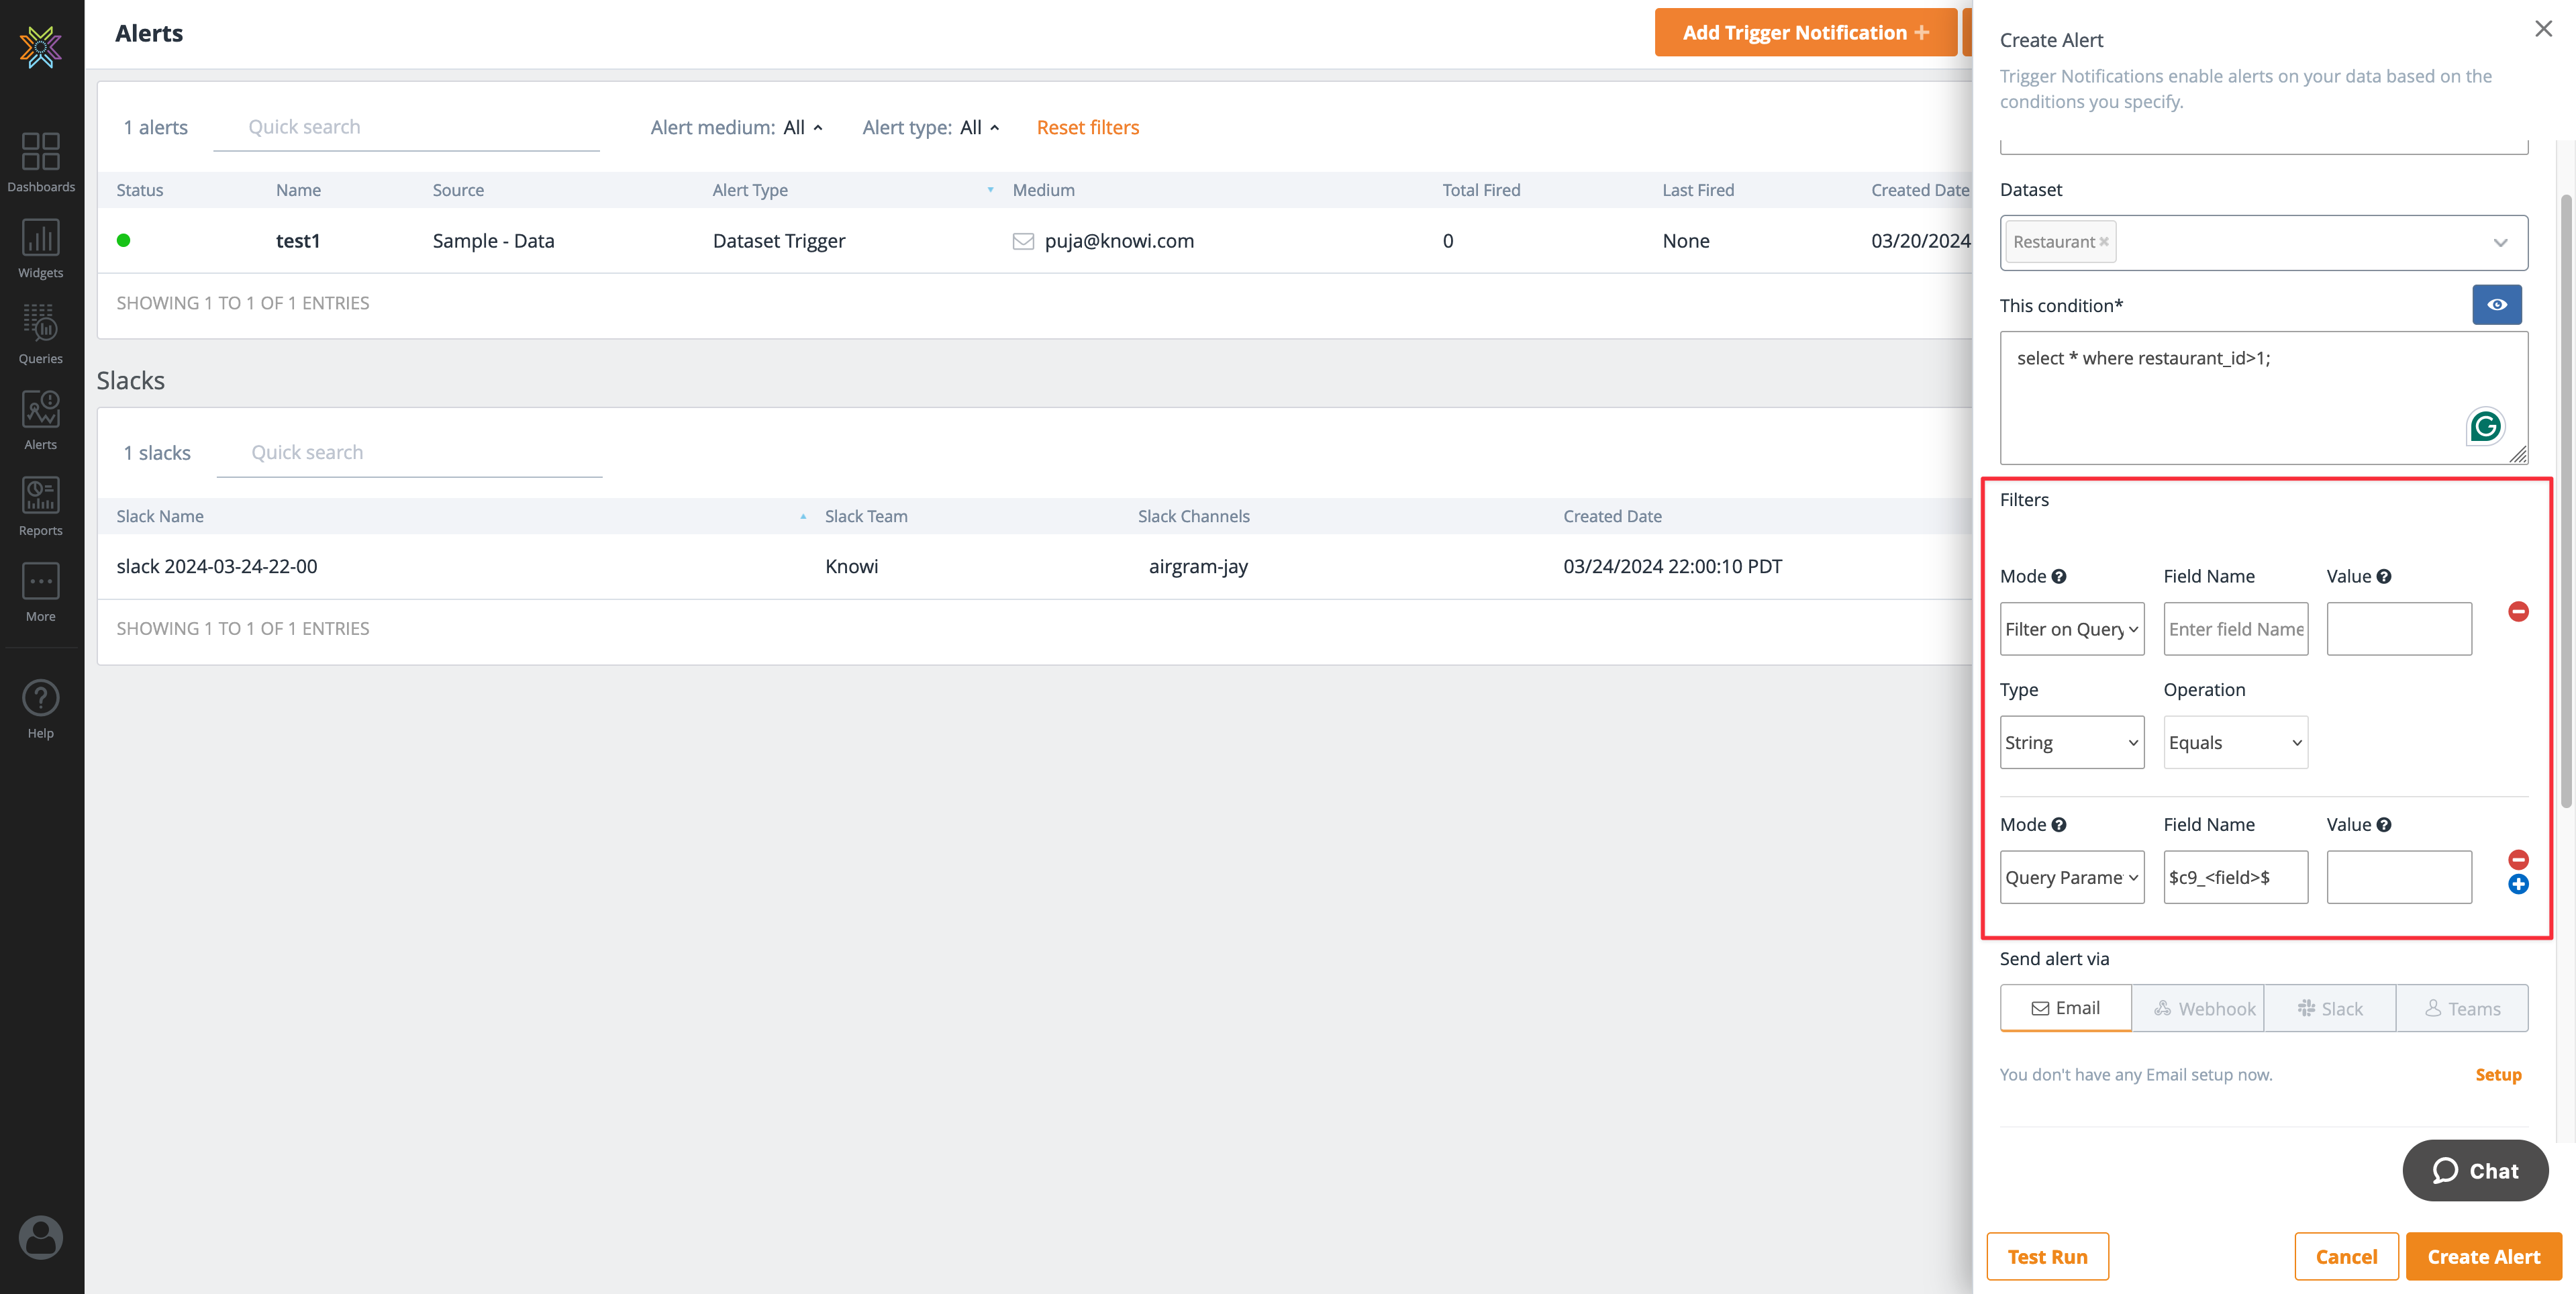Click the Create Alert button
The image size is (2576, 1294).
[2483, 1256]
